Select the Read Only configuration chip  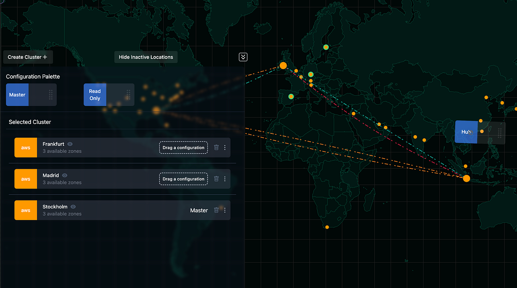109,95
